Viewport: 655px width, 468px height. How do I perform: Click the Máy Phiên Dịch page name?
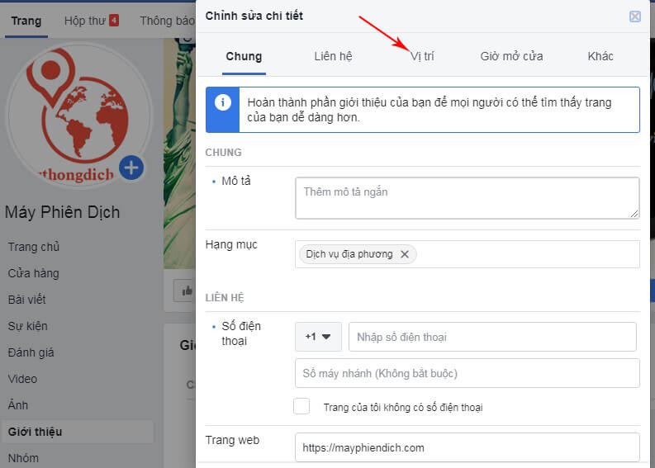pos(62,212)
